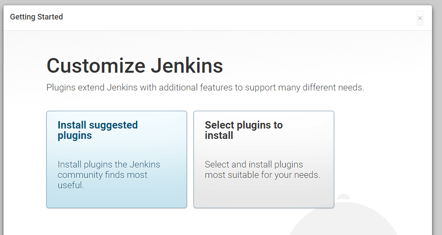Click the 'Select plugins to install' bold title
The height and width of the screenshot is (235, 442).
click(244, 130)
